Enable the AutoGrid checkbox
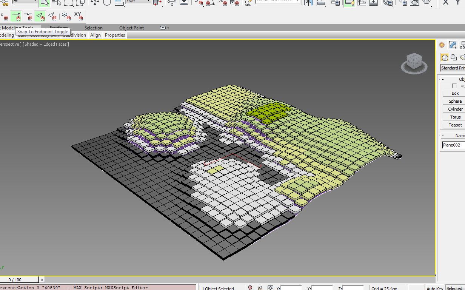 click(x=454, y=86)
